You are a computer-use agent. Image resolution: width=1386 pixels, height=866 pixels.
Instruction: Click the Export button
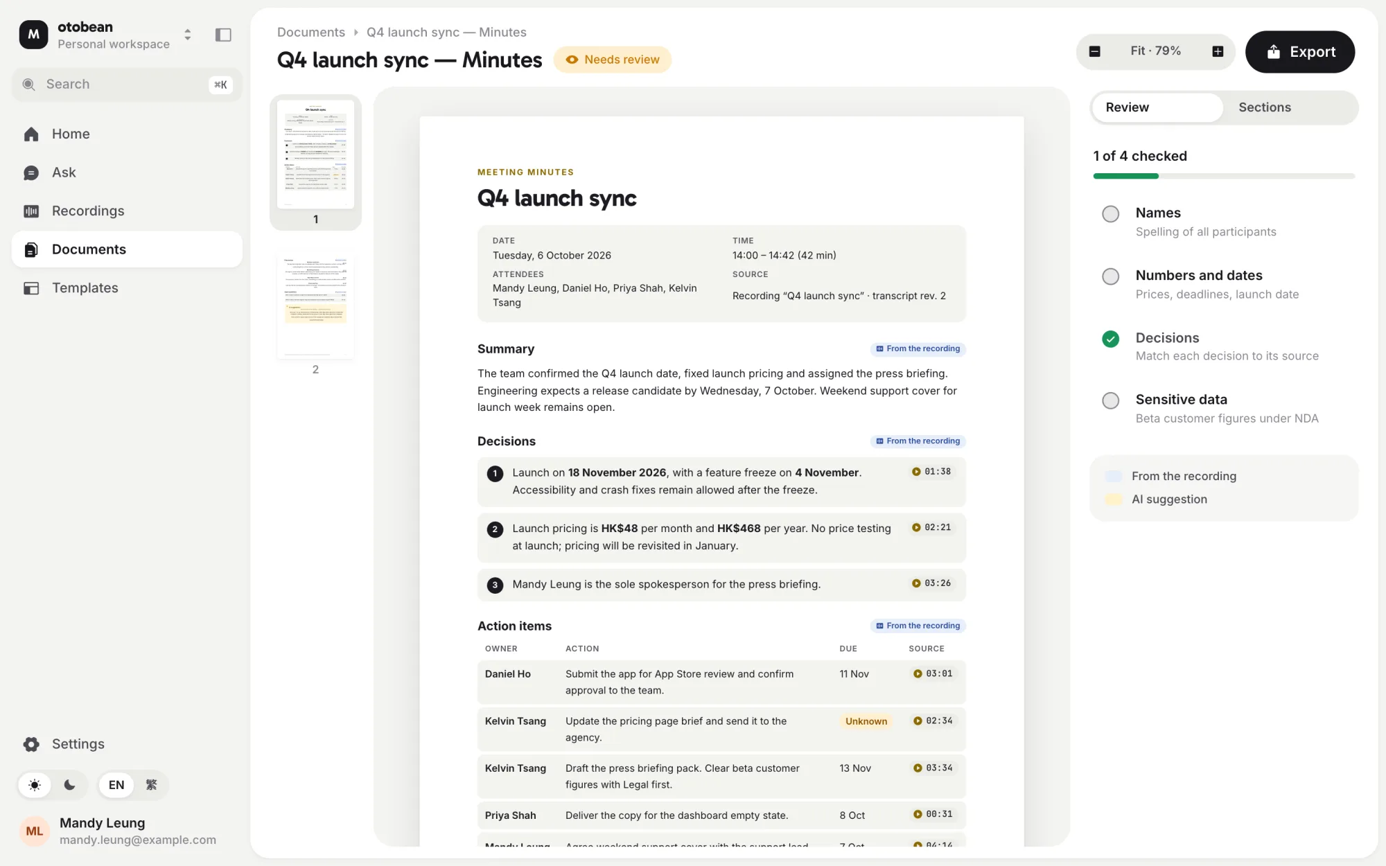tap(1300, 52)
